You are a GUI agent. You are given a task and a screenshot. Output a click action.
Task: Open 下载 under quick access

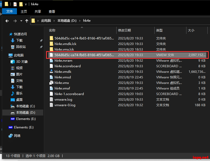coord(19,41)
